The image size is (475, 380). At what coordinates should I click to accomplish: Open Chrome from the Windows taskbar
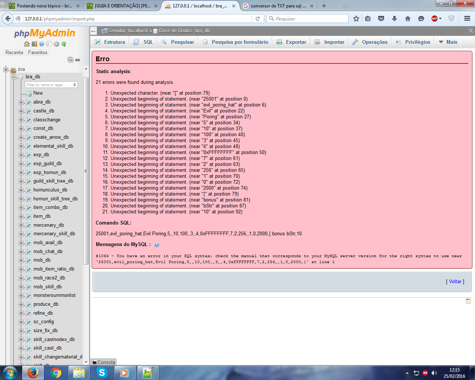tap(56, 373)
